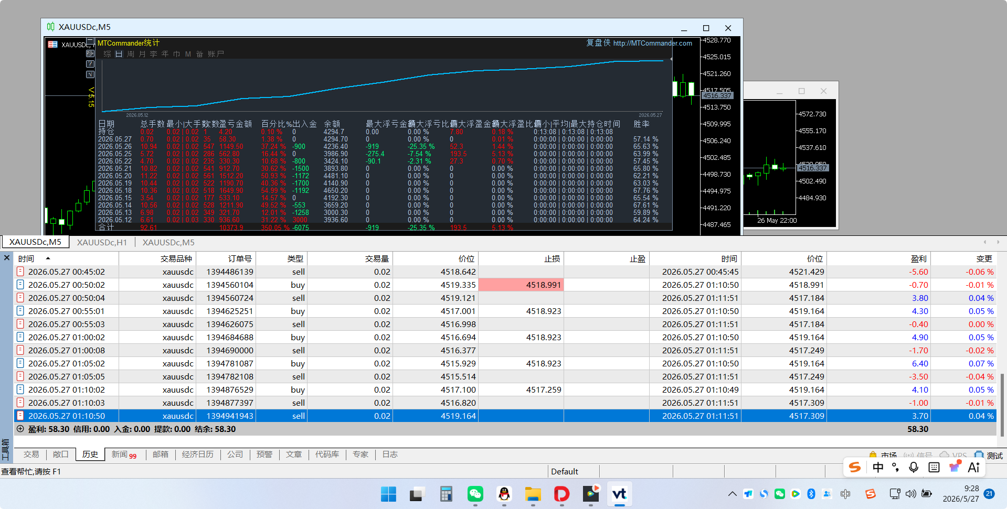This screenshot has height=509, width=1007.
Task: Click the Bluetooth tray icon
Action: tap(811, 494)
